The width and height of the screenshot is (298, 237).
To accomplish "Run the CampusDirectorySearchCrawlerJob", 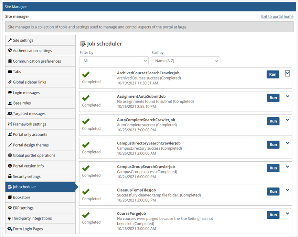I will pos(273,145).
